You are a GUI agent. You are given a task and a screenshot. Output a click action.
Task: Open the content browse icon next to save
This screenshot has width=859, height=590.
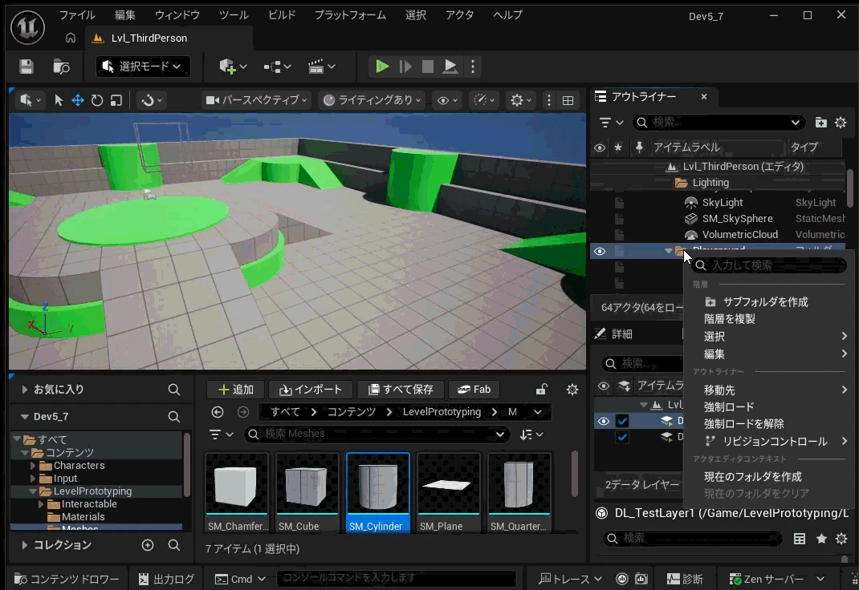(x=61, y=67)
